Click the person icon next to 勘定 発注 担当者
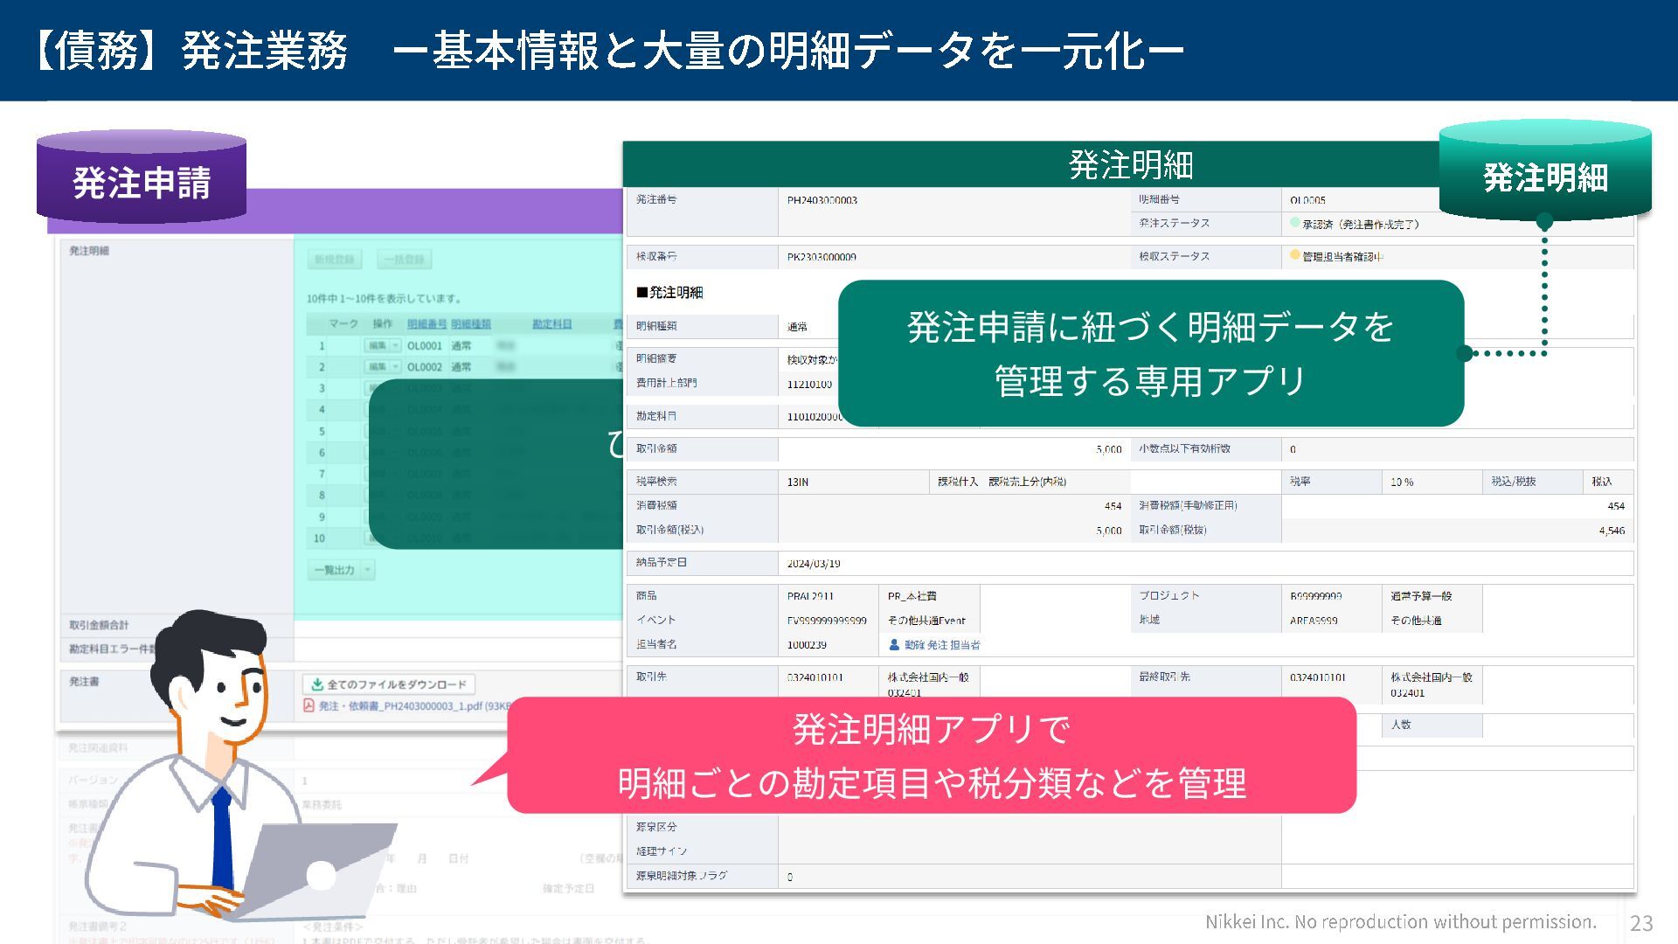This screenshot has height=944, width=1678. click(894, 645)
